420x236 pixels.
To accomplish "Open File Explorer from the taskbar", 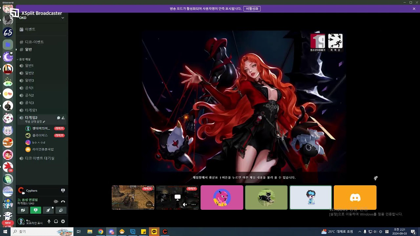I will 90,232.
